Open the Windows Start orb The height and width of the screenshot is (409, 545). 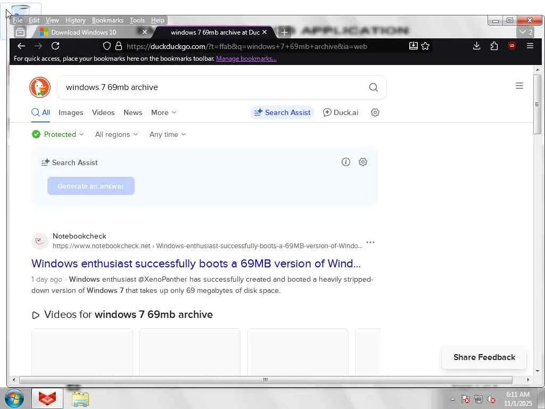coord(14,398)
